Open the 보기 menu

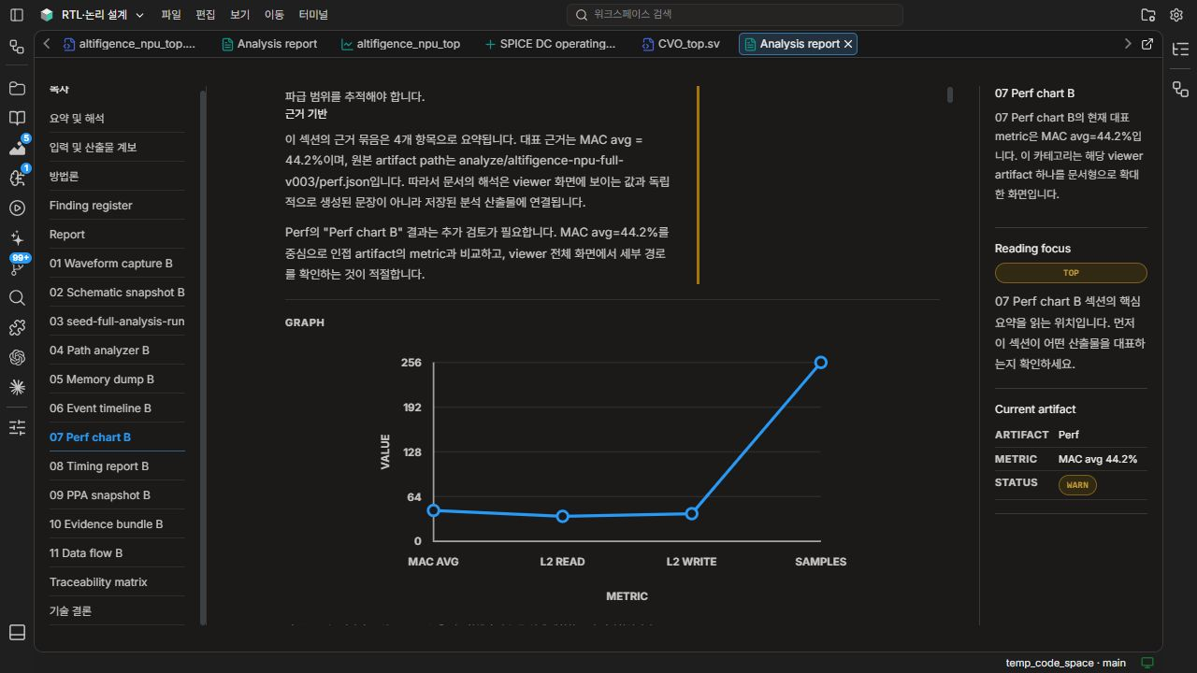240,15
